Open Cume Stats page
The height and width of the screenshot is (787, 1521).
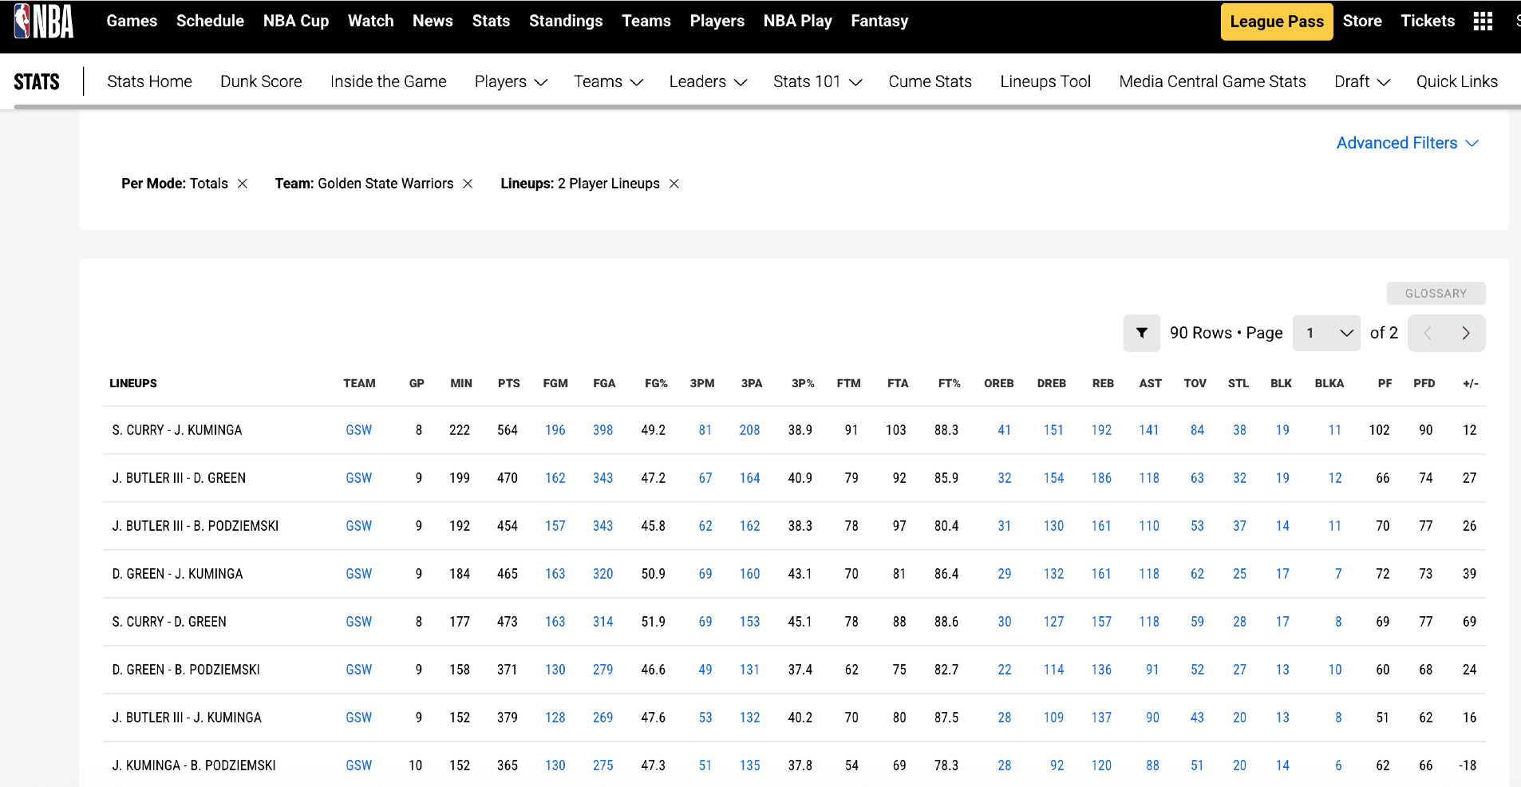[x=930, y=81]
